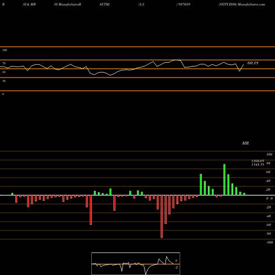Image resolution: width=275 pixels, height=275 pixels.
Task: Click the 1143.19 price value
Action: (x=258, y=164)
